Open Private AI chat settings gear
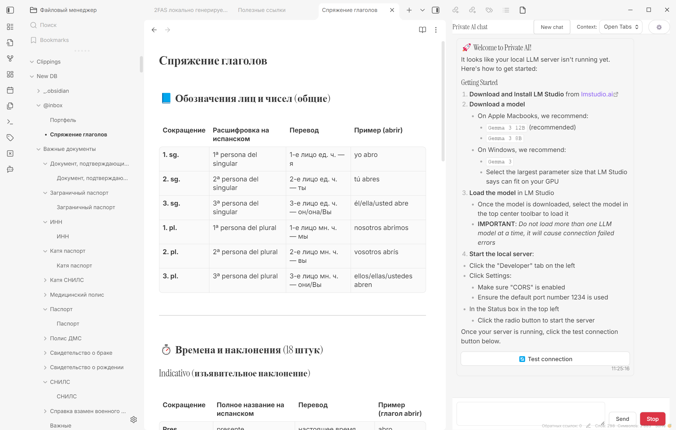Image resolution: width=676 pixels, height=430 pixels. tap(659, 27)
